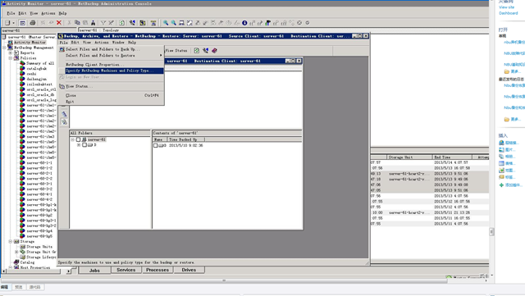Select the server-69-hp5 policy
The image size is (525, 296).
click(x=39, y=236)
